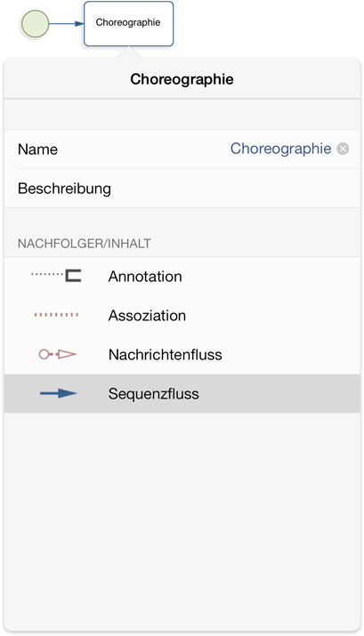Image resolution: width=364 pixels, height=636 pixels.
Task: Open the Beschreibung row
Action: [x=182, y=189]
